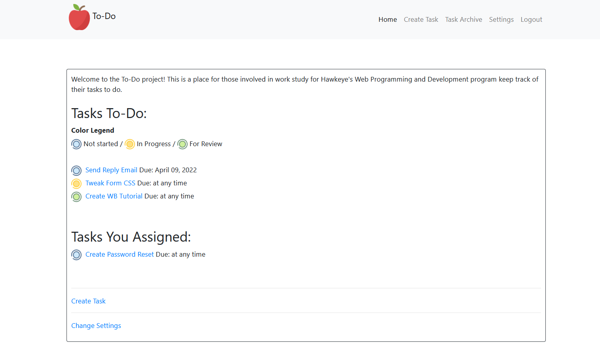Viewport: 600px width, 364px height.
Task: Open the Create Password Reset task
Action: 119,254
